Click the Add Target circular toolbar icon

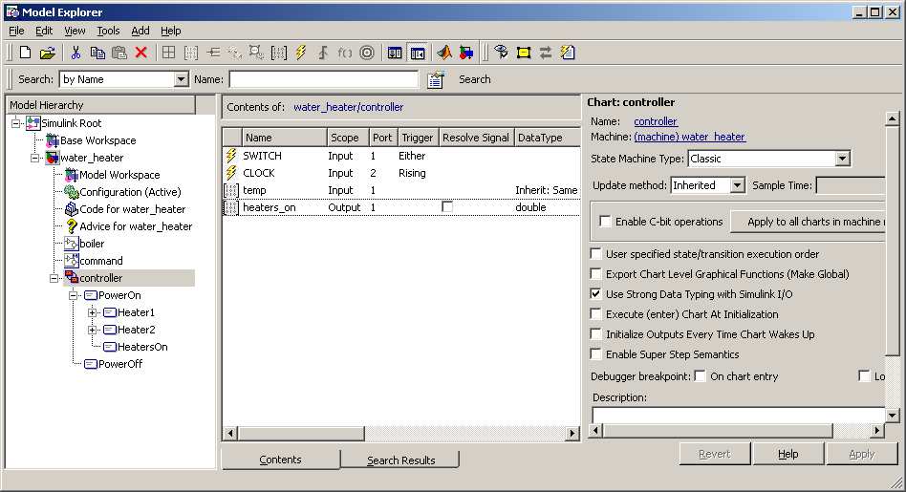tap(367, 53)
